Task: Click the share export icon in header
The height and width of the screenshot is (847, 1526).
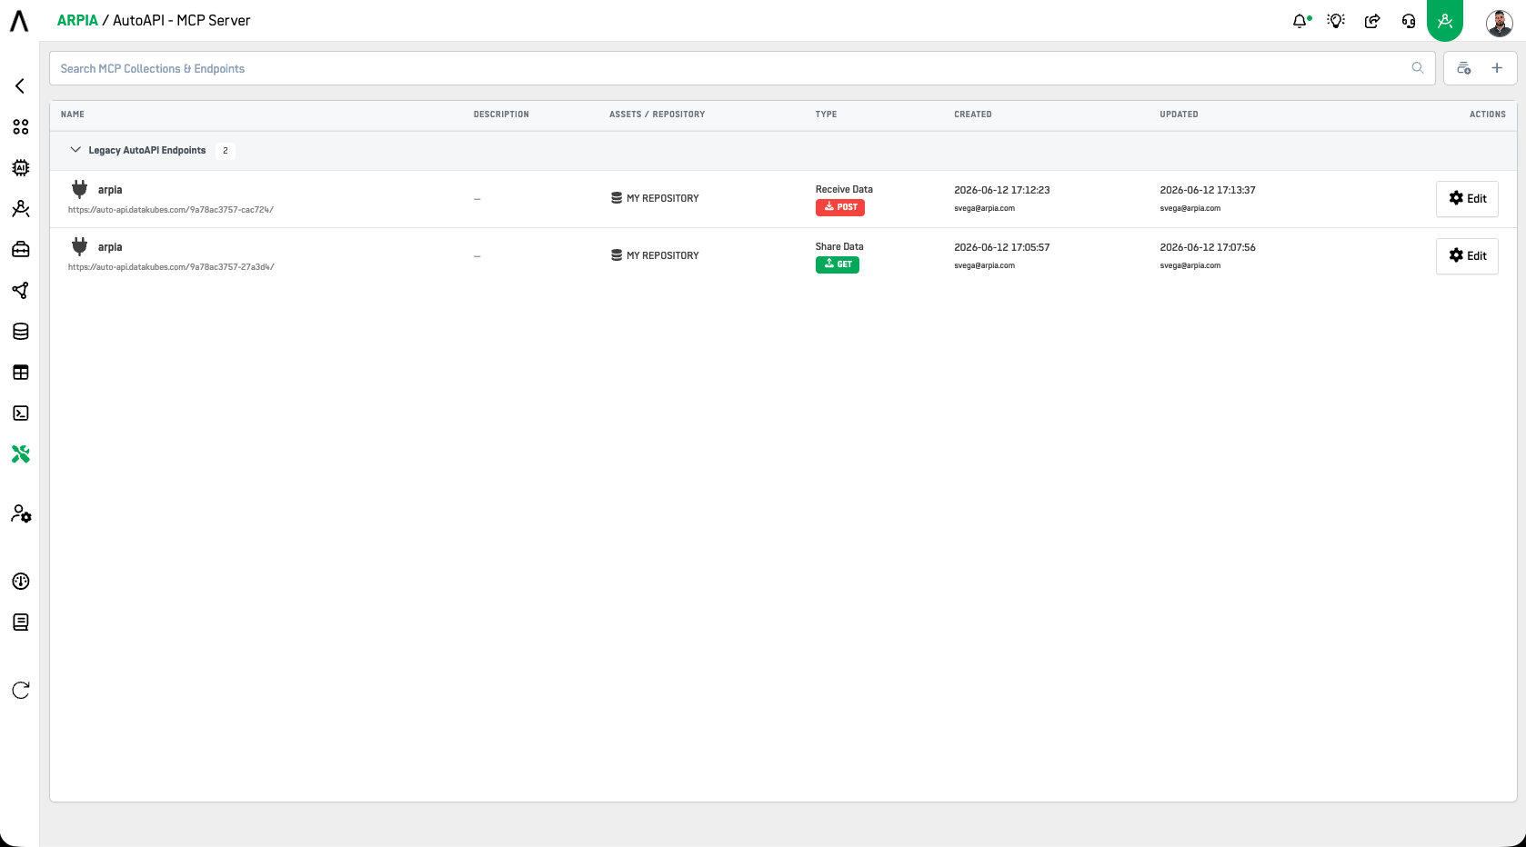Action: pos(1372,21)
